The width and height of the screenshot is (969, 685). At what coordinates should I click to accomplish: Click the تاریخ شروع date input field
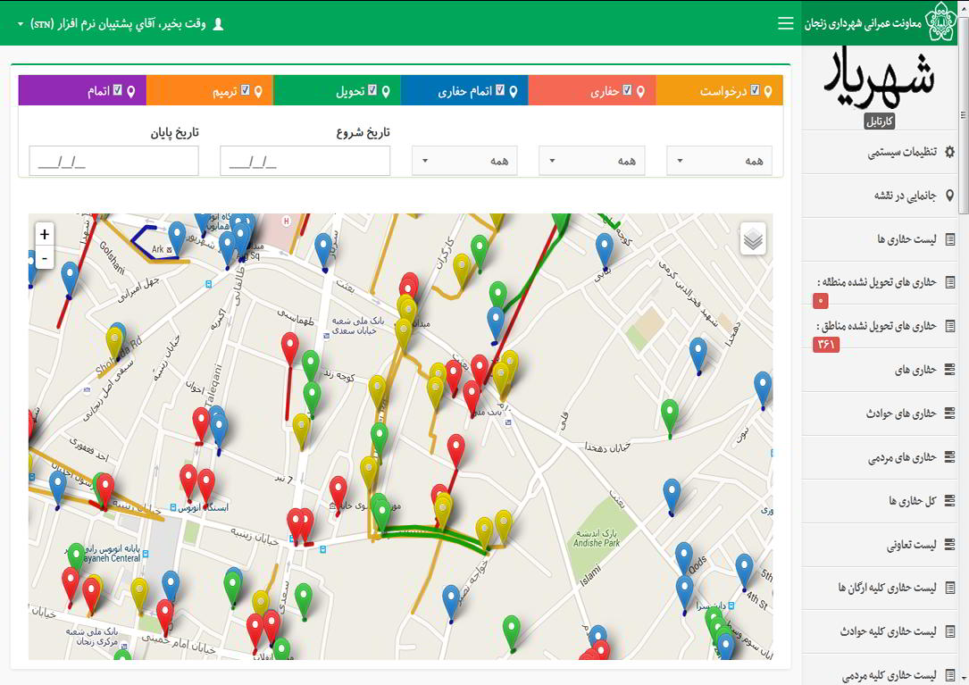pyautogui.click(x=305, y=161)
